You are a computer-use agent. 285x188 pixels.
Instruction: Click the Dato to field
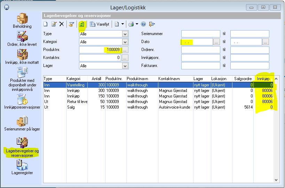(x=246, y=42)
